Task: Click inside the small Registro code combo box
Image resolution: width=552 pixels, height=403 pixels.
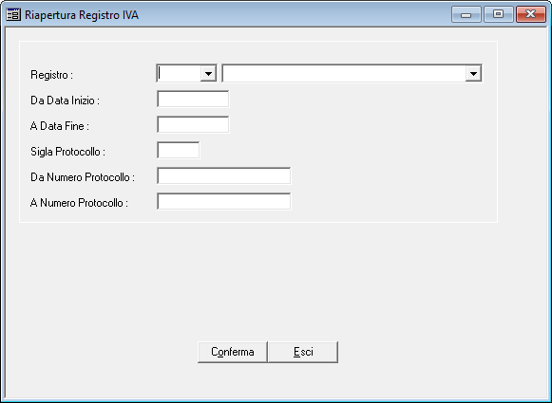Action: click(179, 73)
